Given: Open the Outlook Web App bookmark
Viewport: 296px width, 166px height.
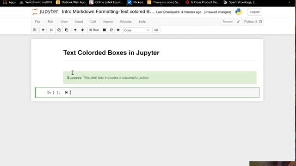Looking at the screenshot, I should click(x=71, y=2).
